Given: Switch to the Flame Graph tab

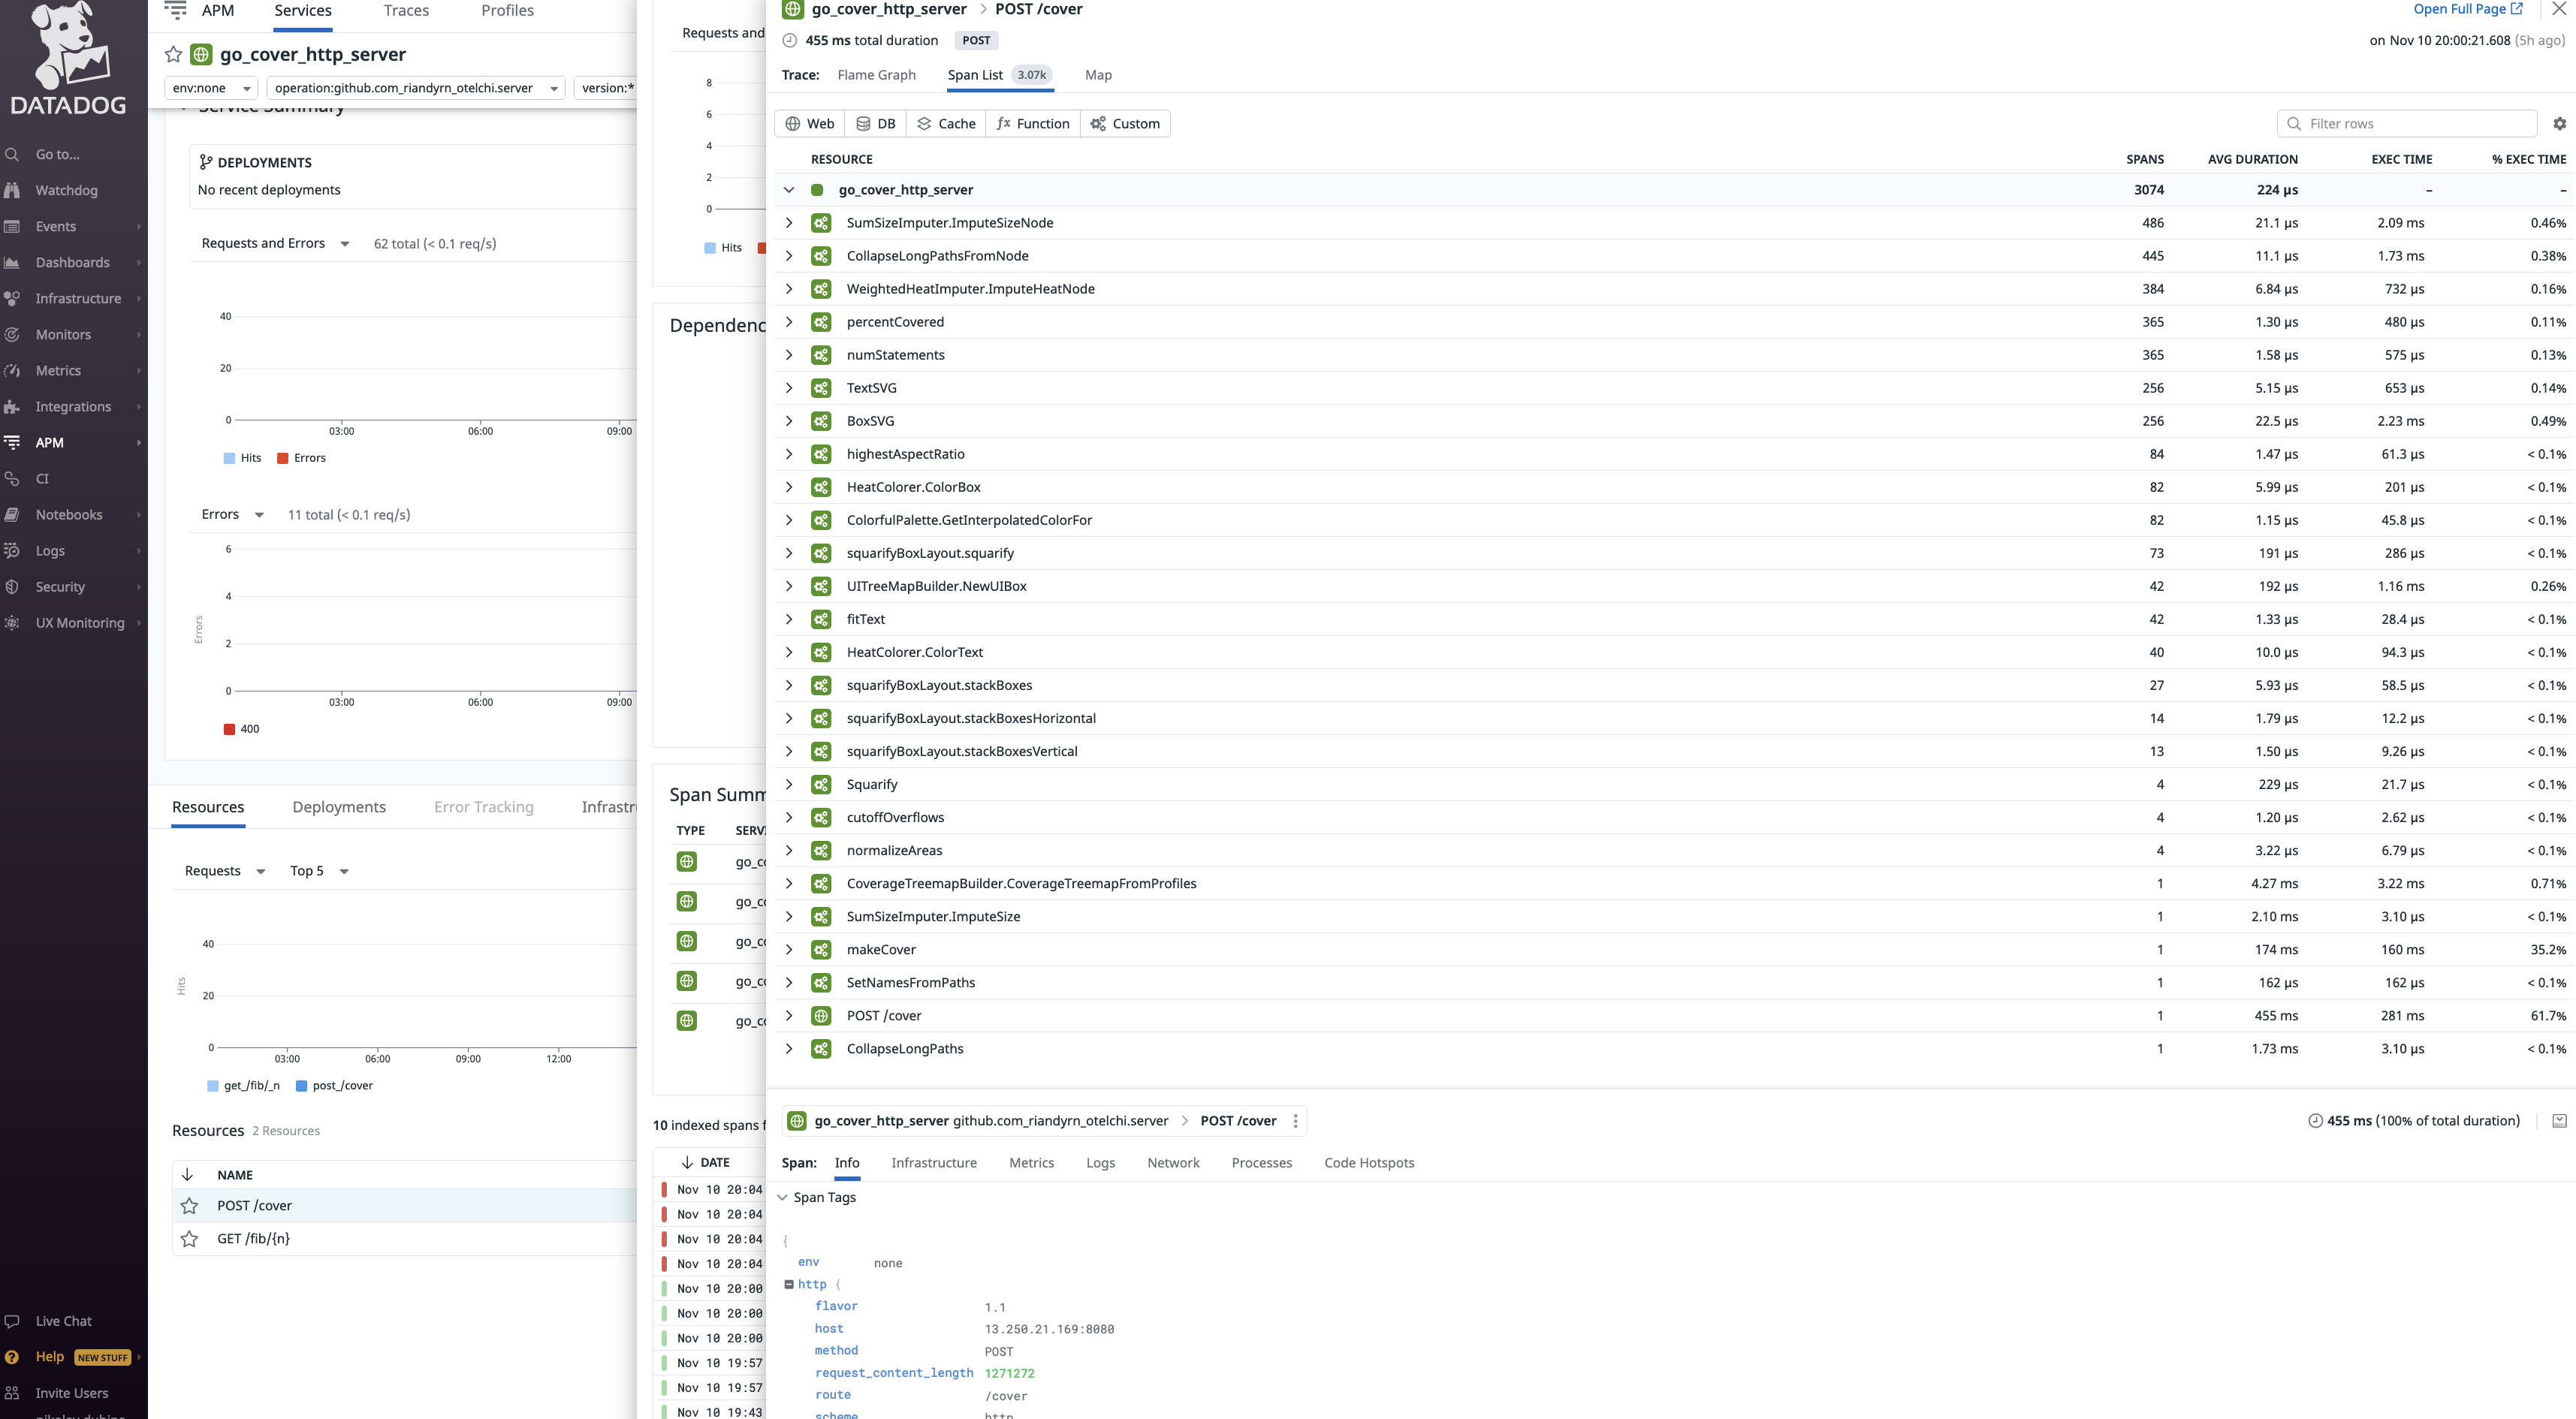Looking at the screenshot, I should (876, 75).
